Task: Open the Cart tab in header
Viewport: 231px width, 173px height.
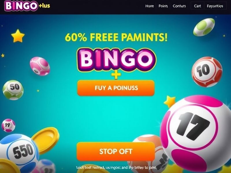Action: click(x=198, y=6)
